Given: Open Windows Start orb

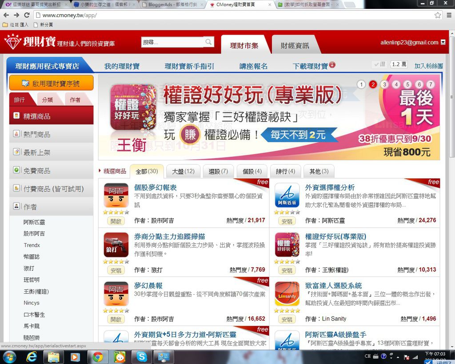Looking at the screenshot, I should pos(9,357).
